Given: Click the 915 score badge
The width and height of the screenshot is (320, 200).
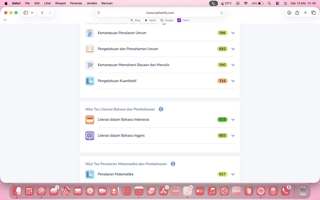Looking at the screenshot, I should [x=222, y=119].
